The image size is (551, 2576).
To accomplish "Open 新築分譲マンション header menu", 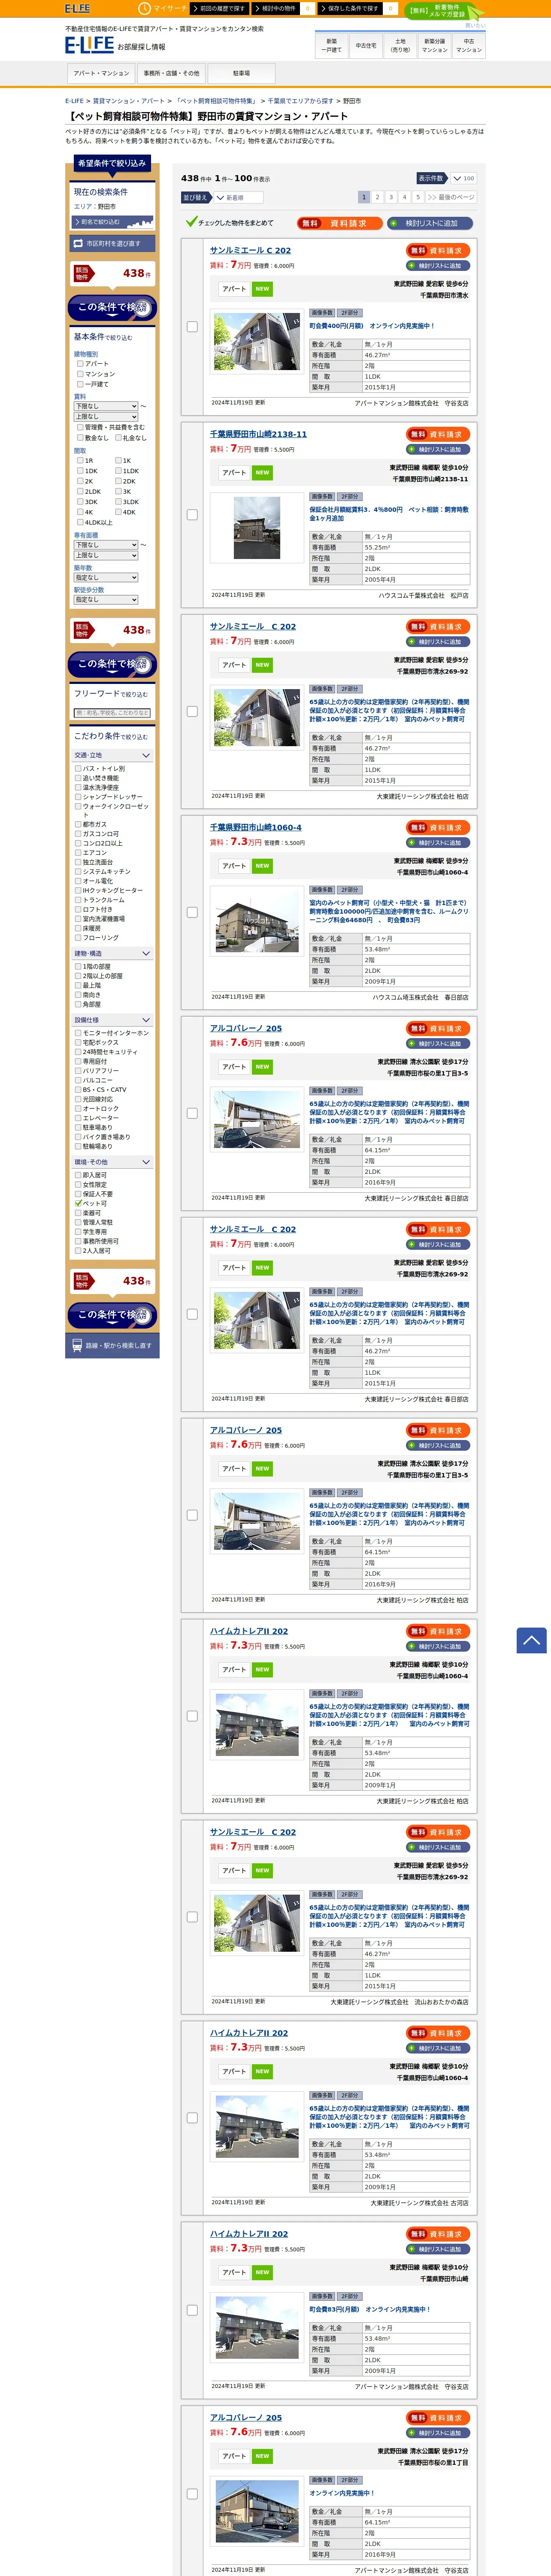I will [434, 45].
